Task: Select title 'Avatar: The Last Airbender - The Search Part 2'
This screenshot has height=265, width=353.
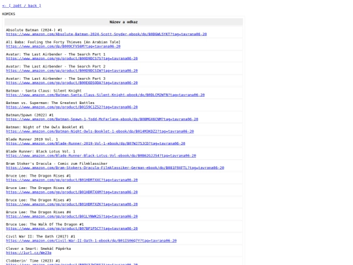Action: coord(56,67)
